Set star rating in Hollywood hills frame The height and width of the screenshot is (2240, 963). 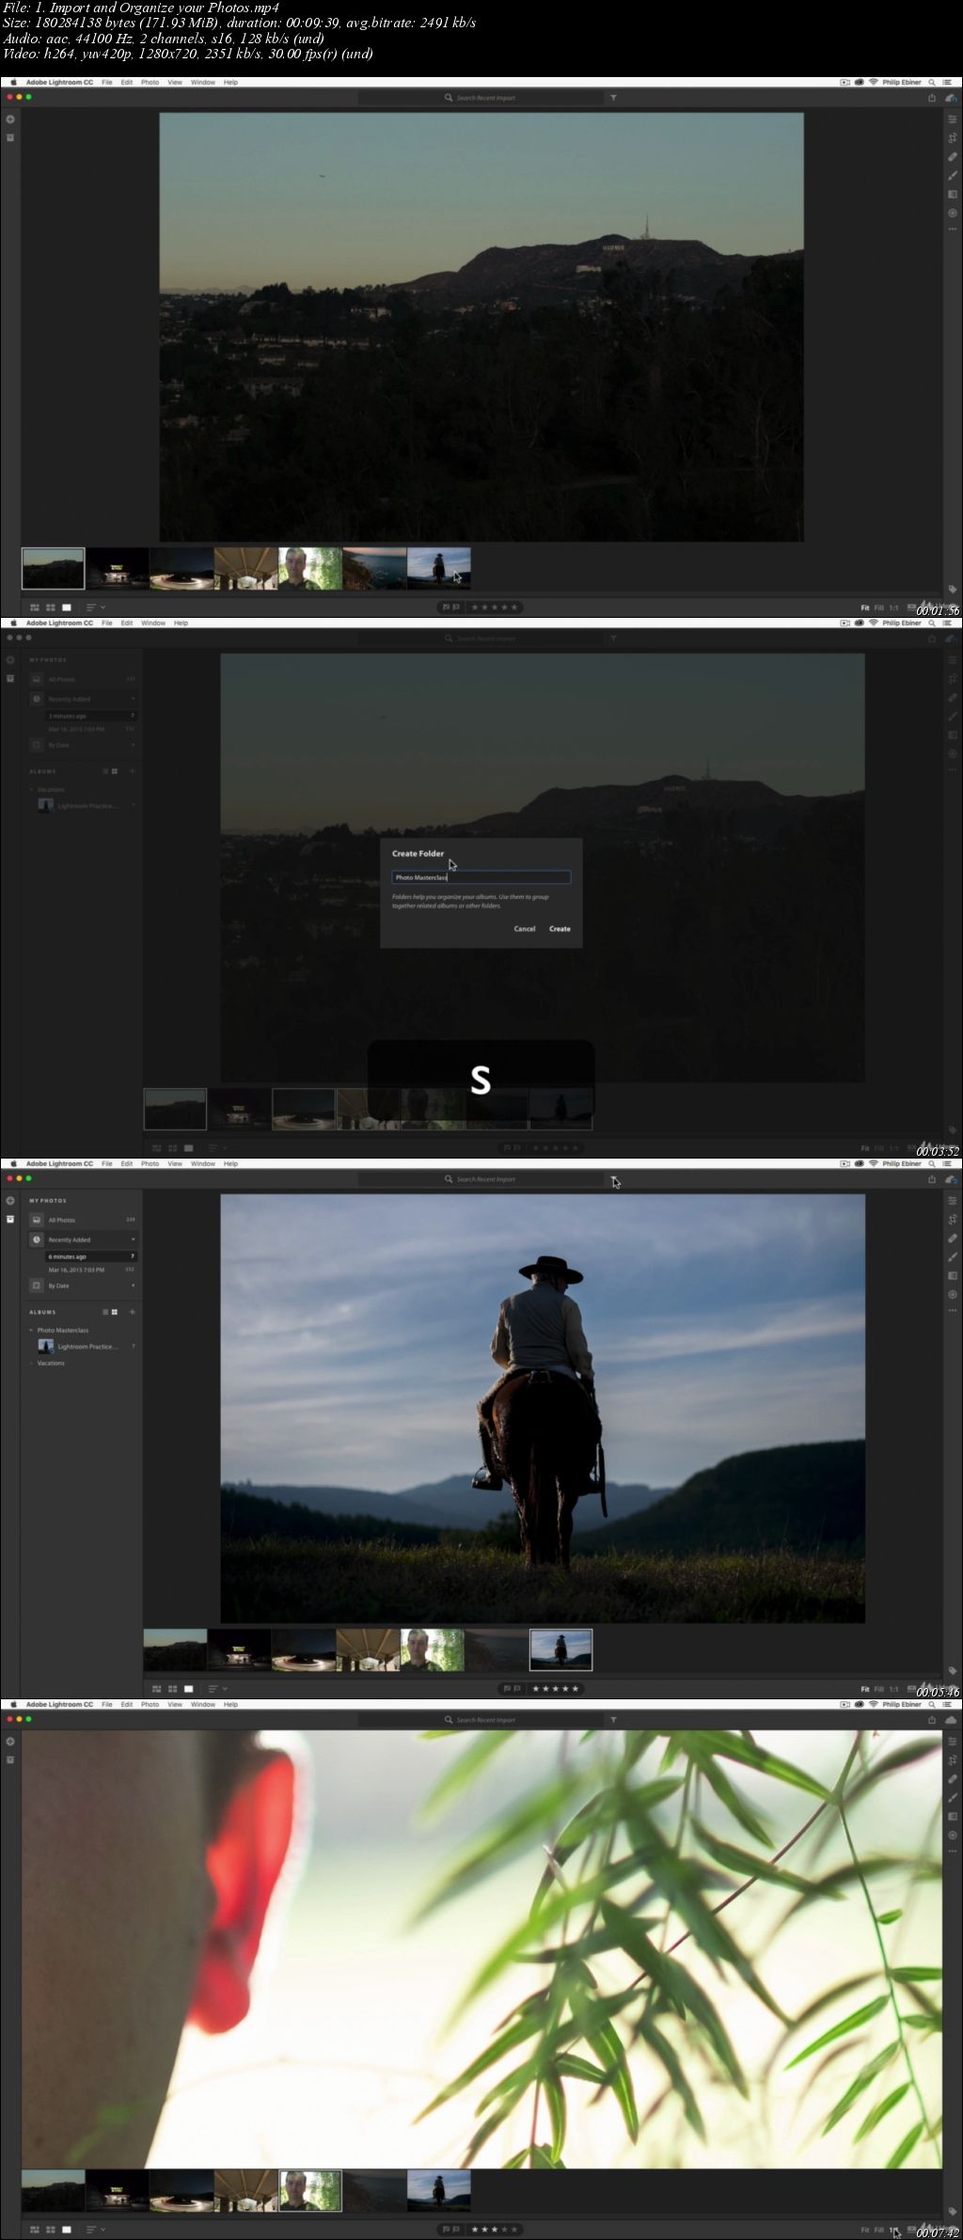click(495, 607)
